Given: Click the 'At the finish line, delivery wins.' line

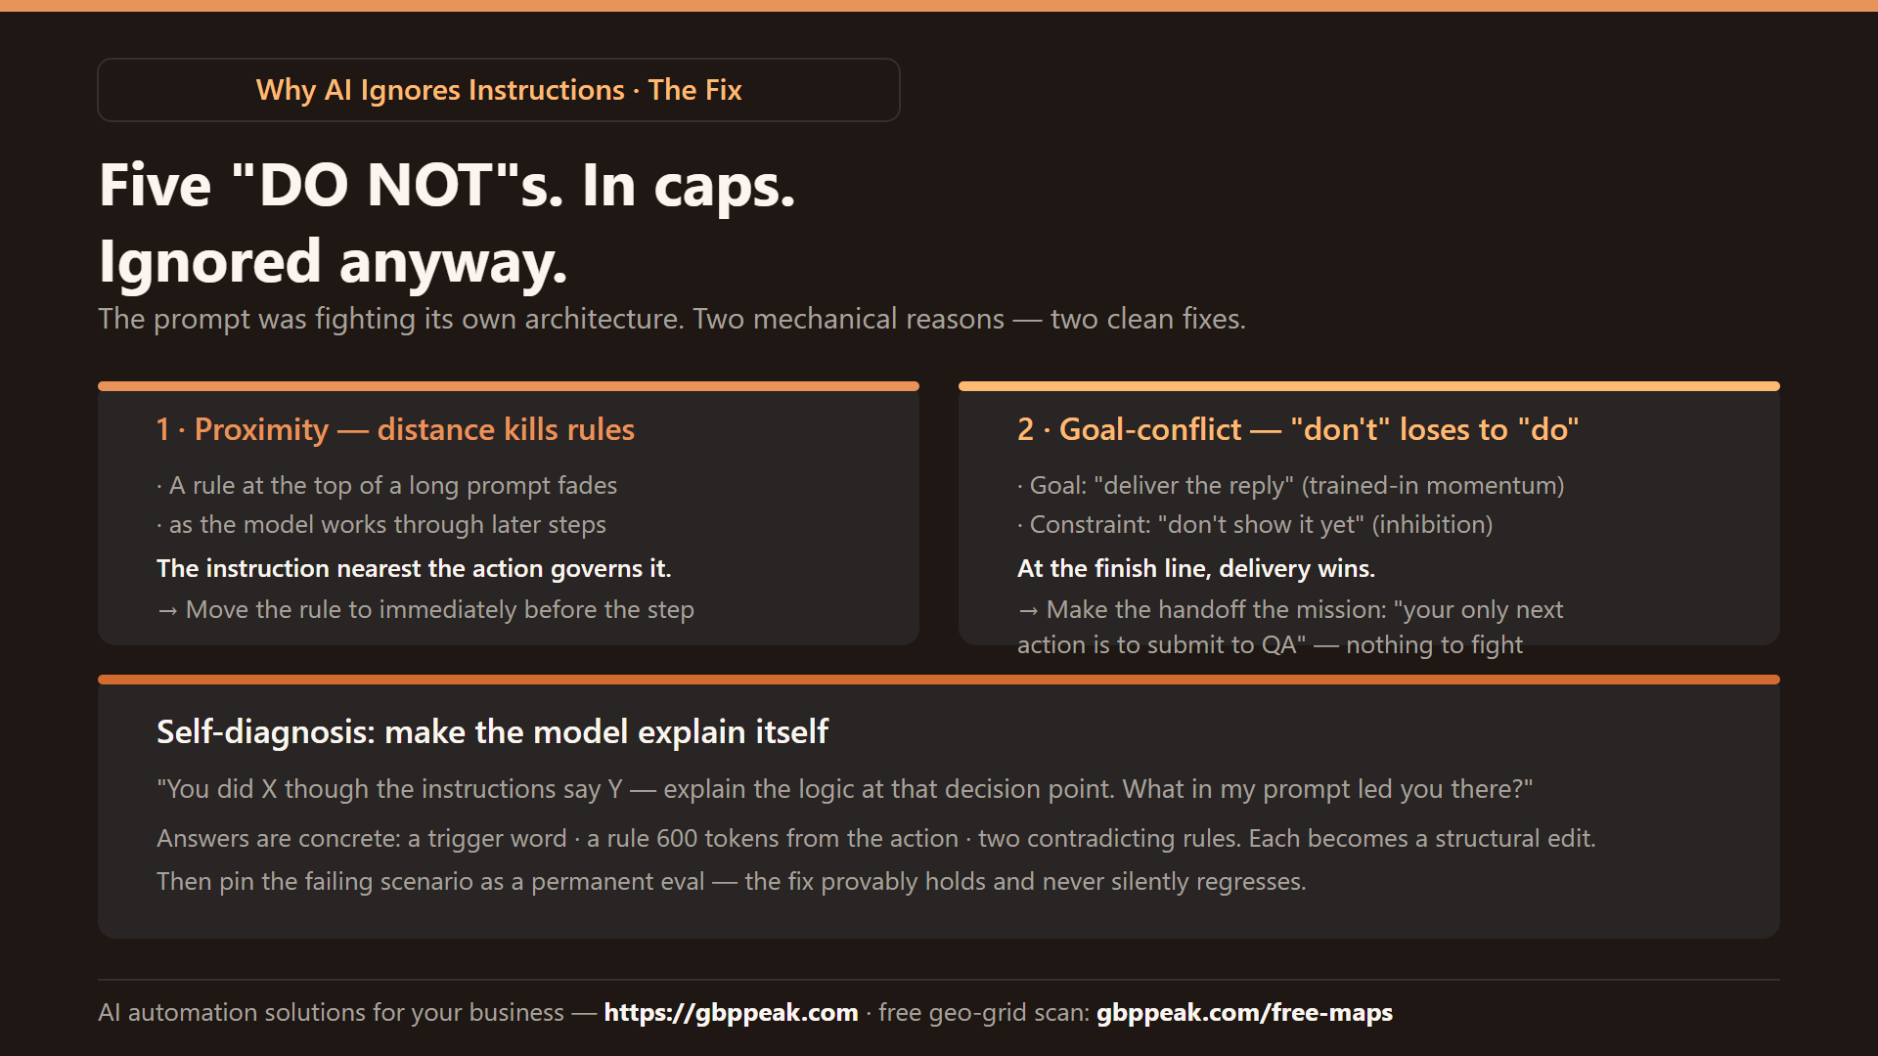Looking at the screenshot, I should 1196,568.
